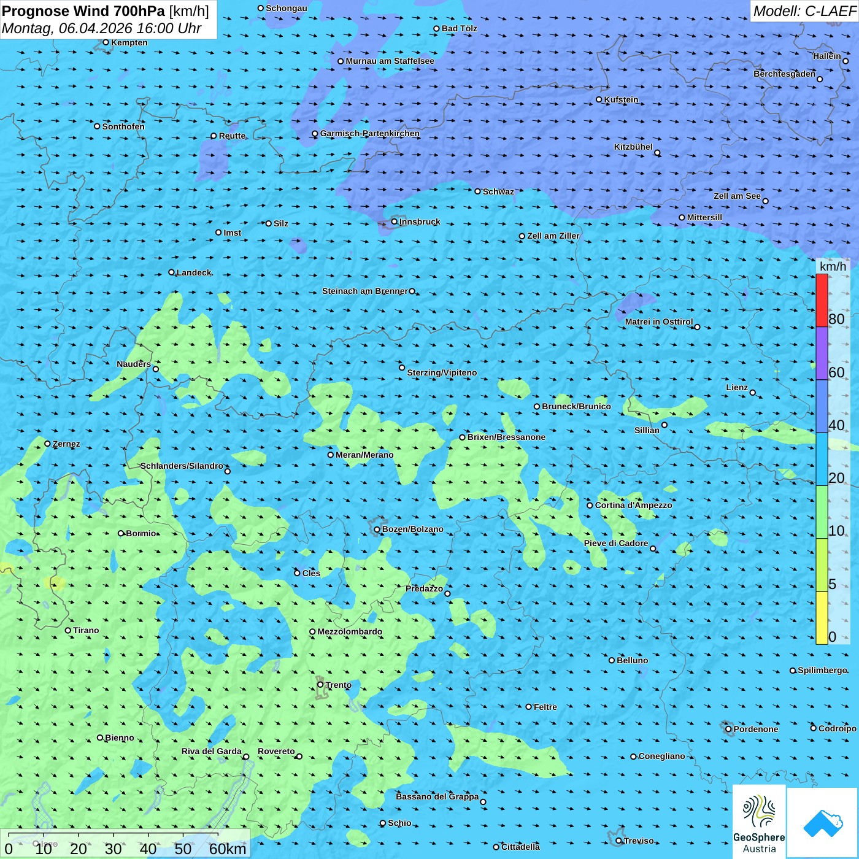
Task: Click the 'Schongau' label
Action: point(287,8)
